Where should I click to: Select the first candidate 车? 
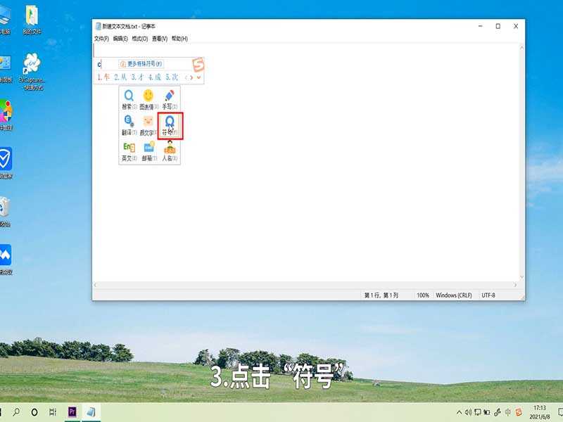[x=106, y=76]
